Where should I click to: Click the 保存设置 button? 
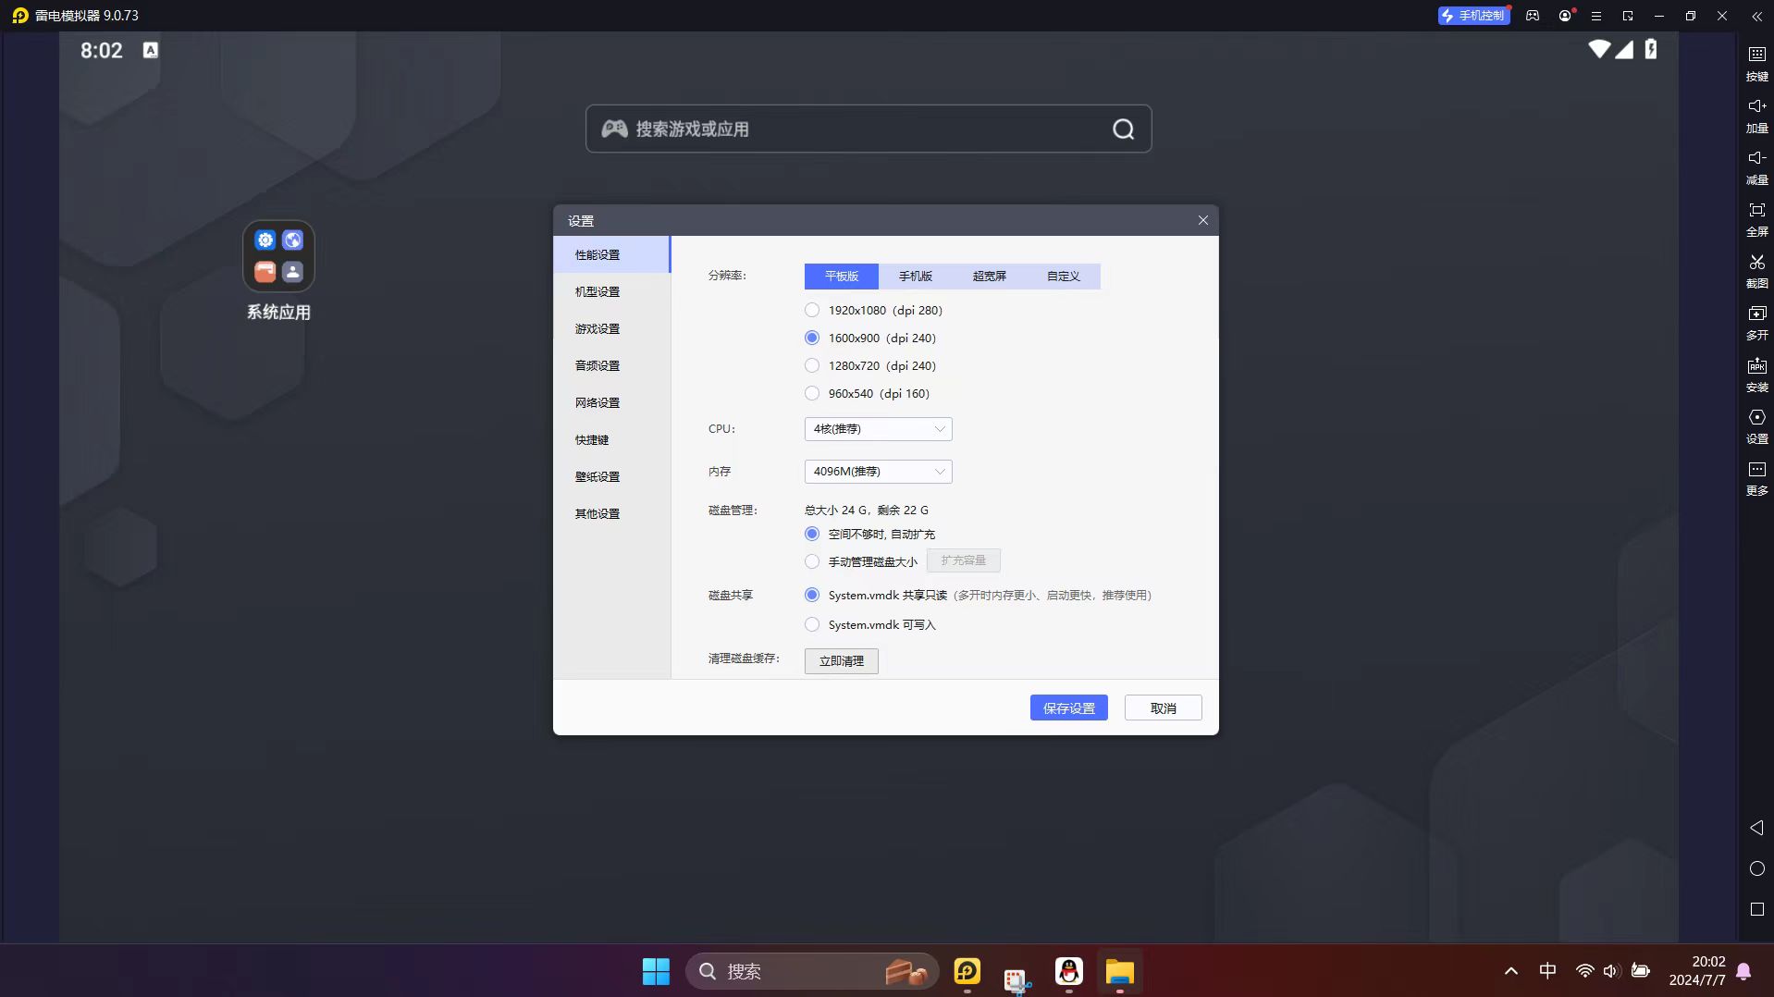point(1068,708)
